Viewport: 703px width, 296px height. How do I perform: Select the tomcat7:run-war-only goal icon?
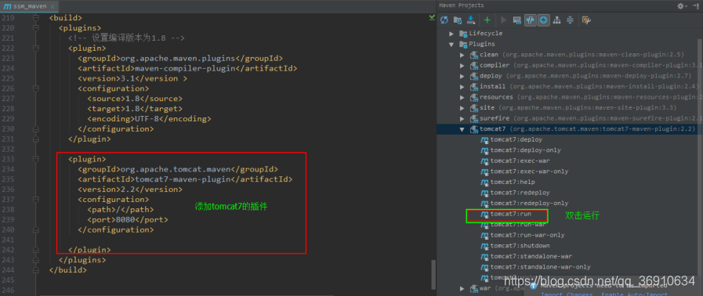click(484, 235)
